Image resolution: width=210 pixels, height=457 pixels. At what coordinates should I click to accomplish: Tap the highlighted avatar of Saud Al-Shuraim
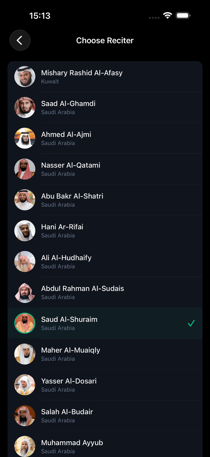click(25, 323)
